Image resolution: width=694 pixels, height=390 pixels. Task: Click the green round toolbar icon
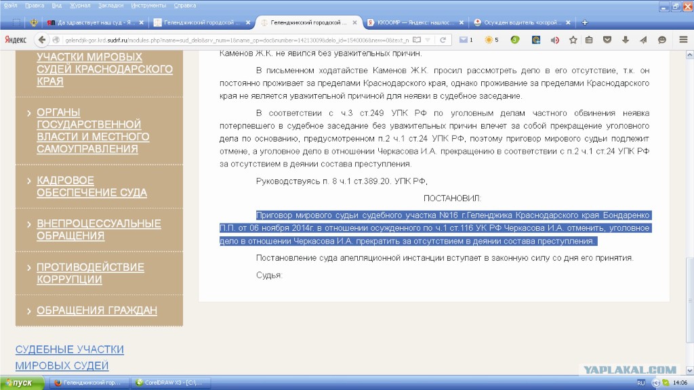[x=514, y=40]
